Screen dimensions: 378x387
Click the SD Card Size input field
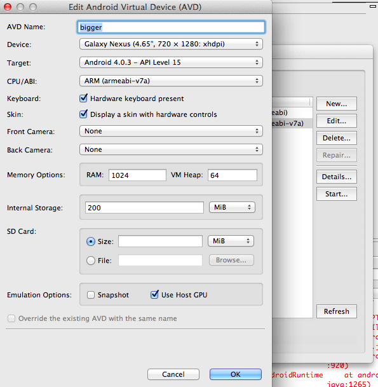click(160, 241)
